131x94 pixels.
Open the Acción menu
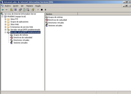tap(16, 6)
